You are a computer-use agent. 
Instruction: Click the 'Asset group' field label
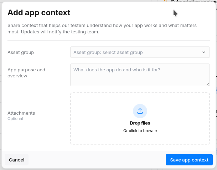(21, 53)
